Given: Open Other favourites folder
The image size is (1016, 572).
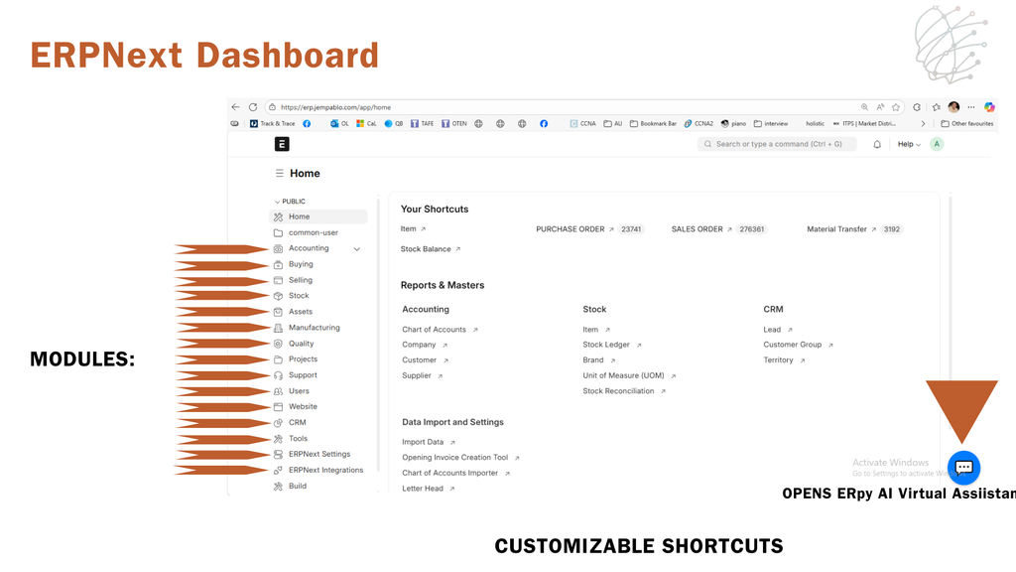Looking at the screenshot, I should click(966, 123).
